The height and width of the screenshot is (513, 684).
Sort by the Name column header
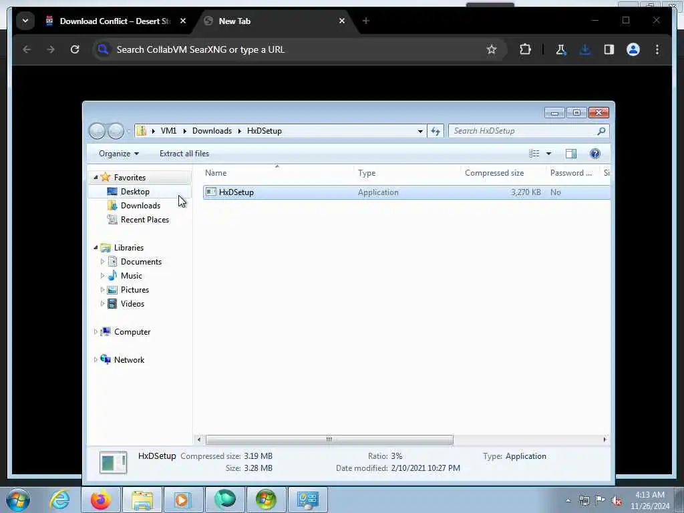point(277,173)
